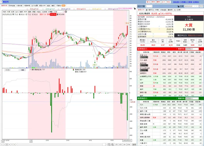The width and height of the screenshot is (204, 146).
Task: Click 今天 button
Action: point(201,6)
